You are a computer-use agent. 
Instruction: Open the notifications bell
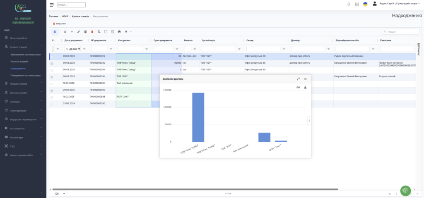pos(349,5)
